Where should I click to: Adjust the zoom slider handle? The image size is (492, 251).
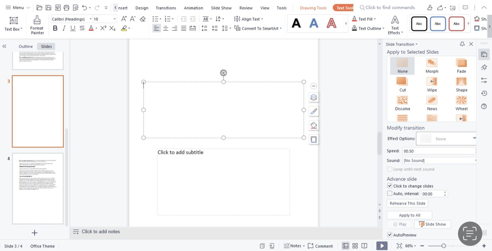444,246
